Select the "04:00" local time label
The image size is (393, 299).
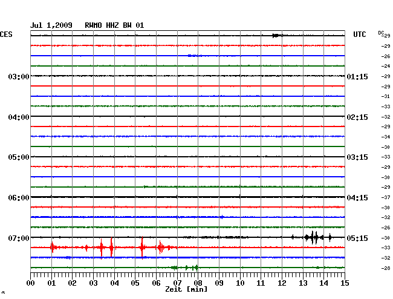(x=19, y=117)
